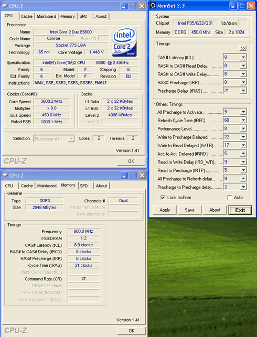Minimize the lower CPU-Z Memory window
The image size is (257, 337).
124,176
